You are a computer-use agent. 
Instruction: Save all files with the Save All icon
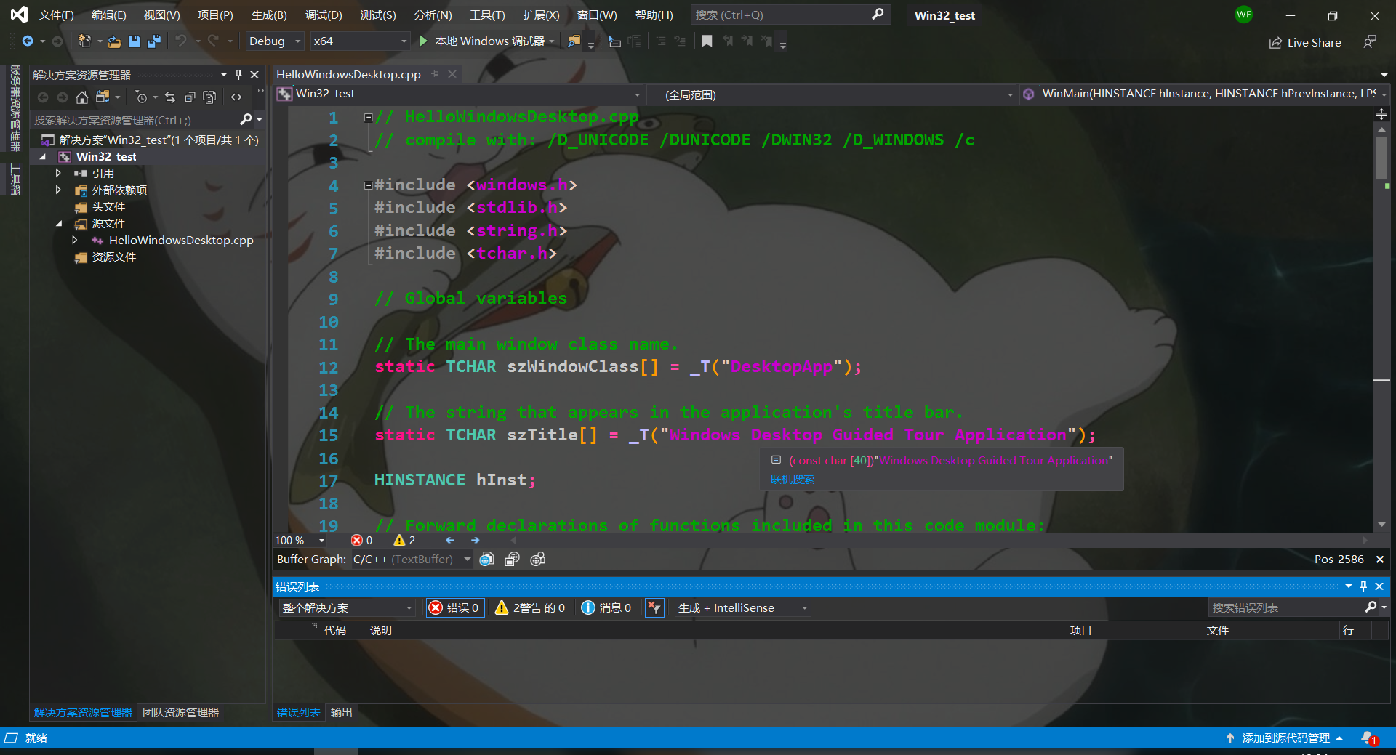pyautogui.click(x=153, y=41)
